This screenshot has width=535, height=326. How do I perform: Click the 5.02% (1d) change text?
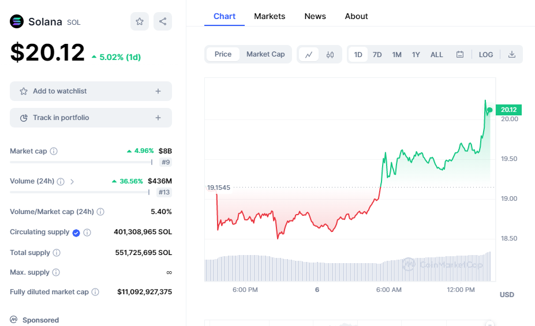coord(116,57)
